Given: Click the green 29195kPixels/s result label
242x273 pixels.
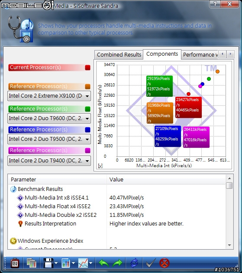Looking at the screenshot, I should tap(159, 86).
